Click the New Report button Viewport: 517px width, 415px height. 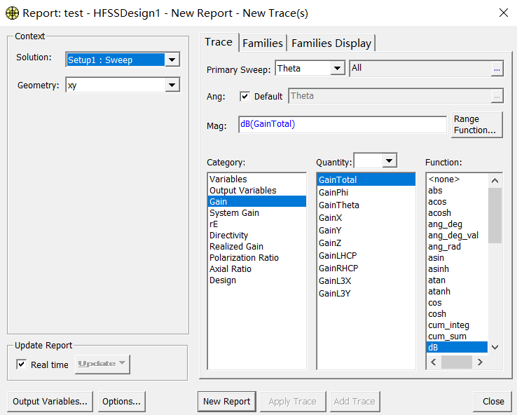click(x=227, y=402)
